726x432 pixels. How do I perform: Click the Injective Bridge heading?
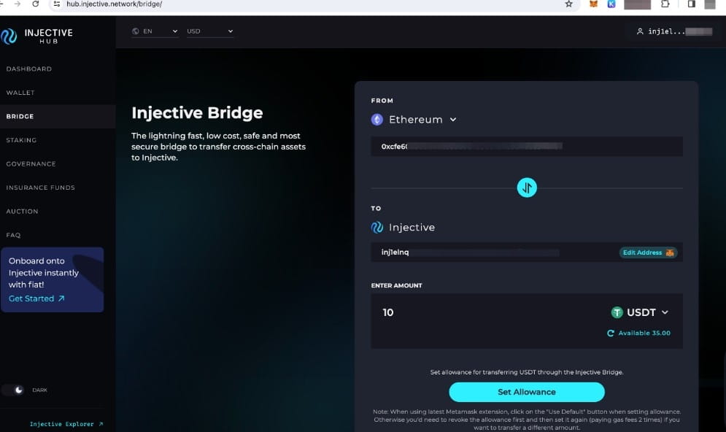pyautogui.click(x=197, y=112)
